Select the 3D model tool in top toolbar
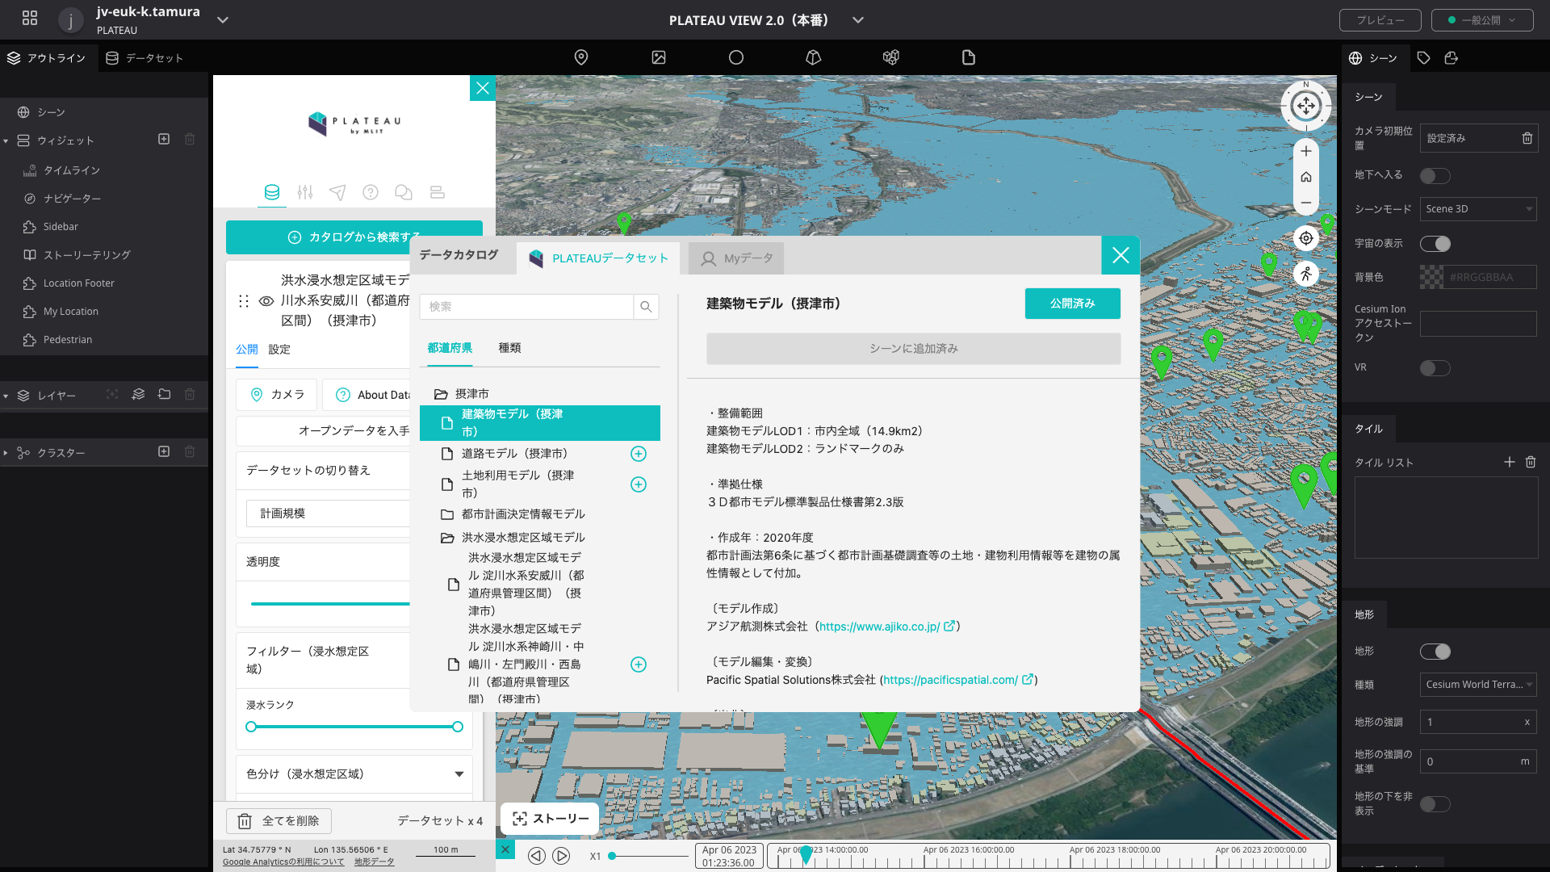1550x872 pixels. tap(814, 57)
